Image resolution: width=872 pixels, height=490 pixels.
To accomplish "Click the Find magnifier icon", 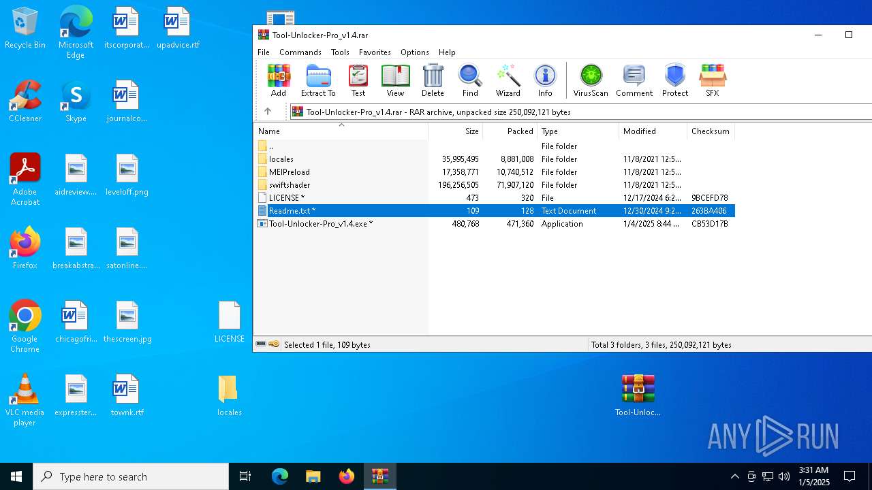I will tap(470, 81).
